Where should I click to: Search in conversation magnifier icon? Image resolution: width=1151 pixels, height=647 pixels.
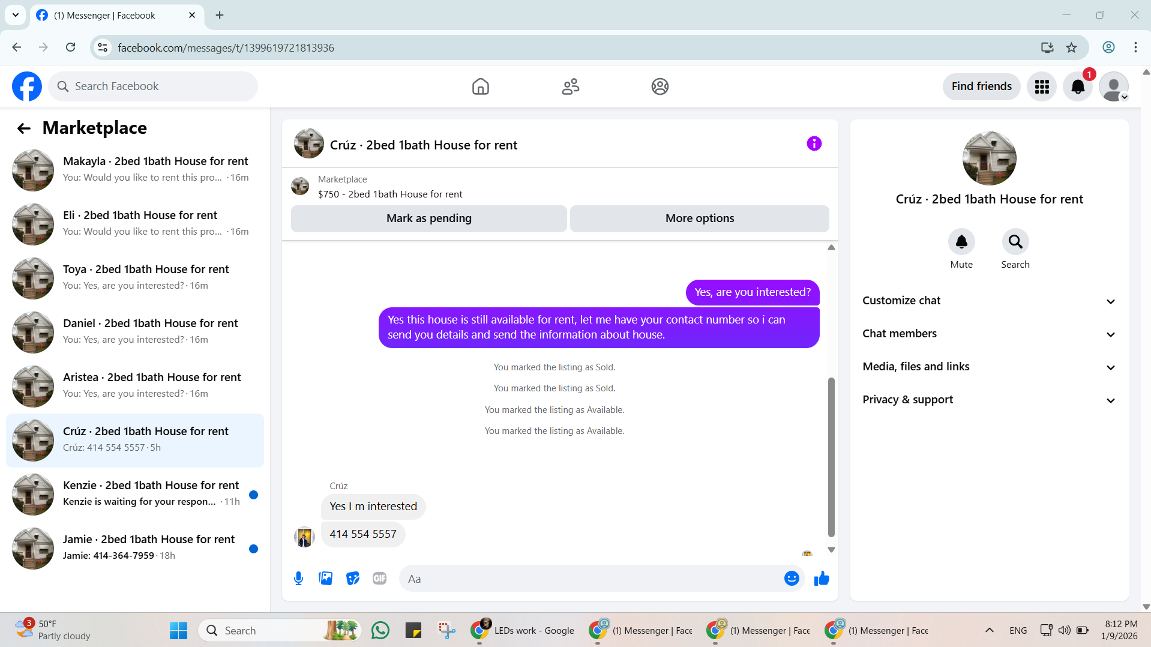[x=1015, y=241]
